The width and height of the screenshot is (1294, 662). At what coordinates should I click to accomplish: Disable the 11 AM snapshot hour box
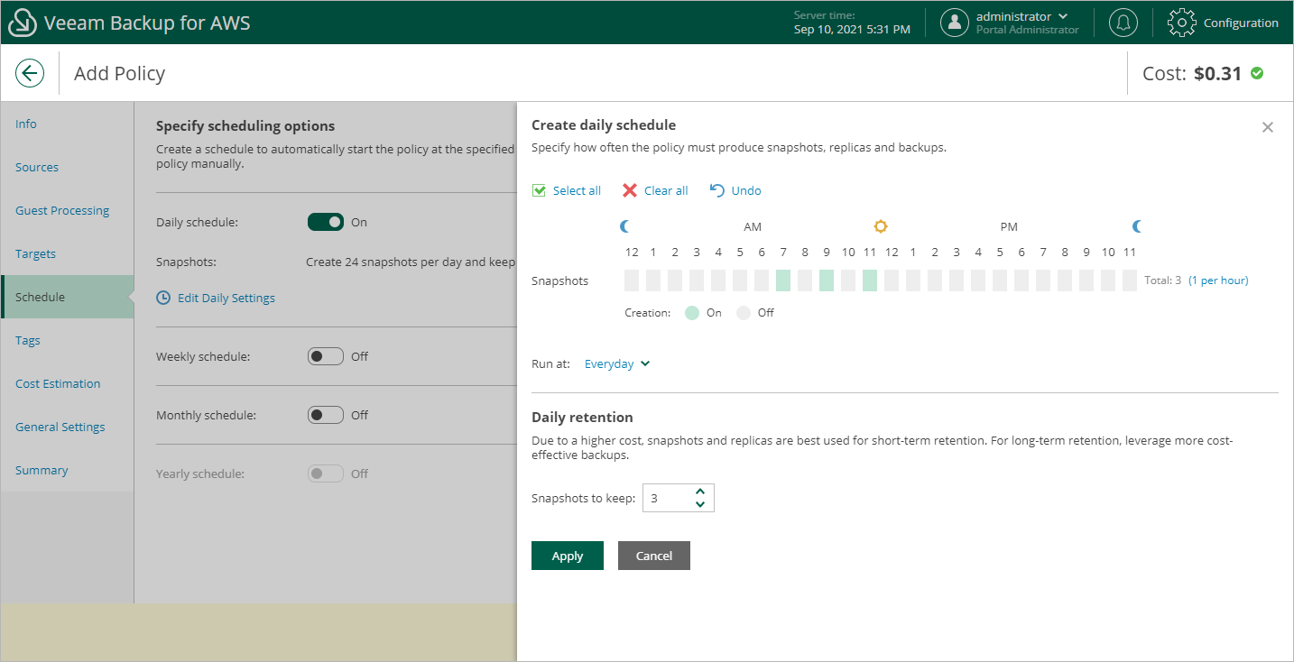point(870,280)
